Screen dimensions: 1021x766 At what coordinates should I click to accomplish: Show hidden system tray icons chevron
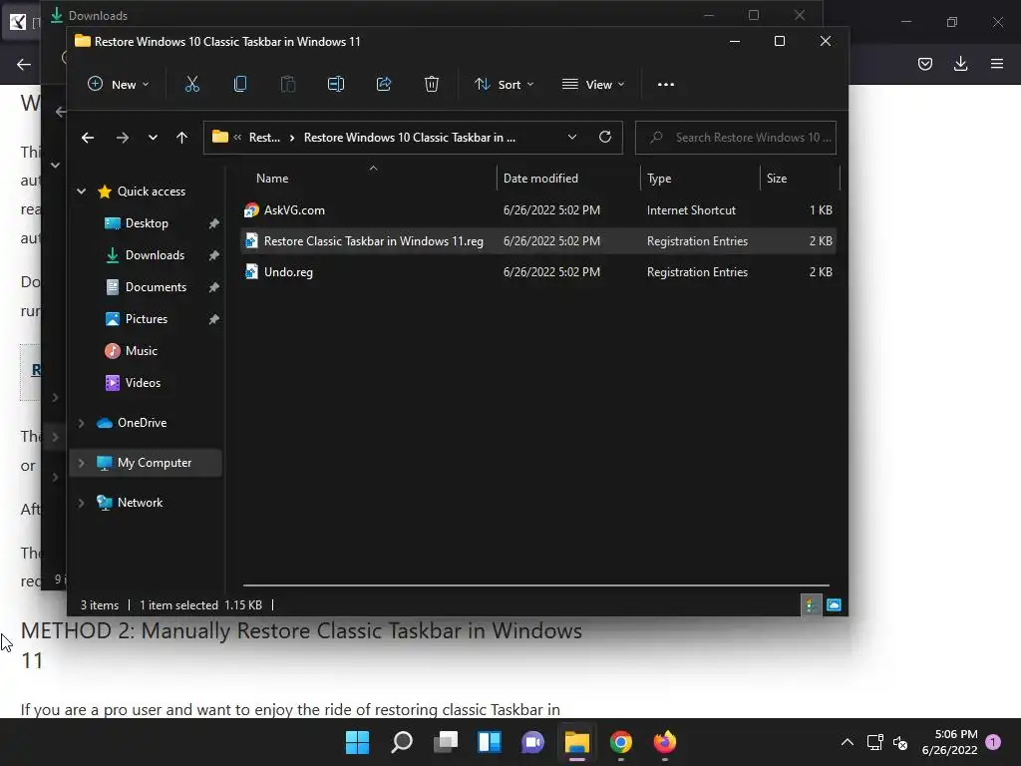pyautogui.click(x=847, y=742)
